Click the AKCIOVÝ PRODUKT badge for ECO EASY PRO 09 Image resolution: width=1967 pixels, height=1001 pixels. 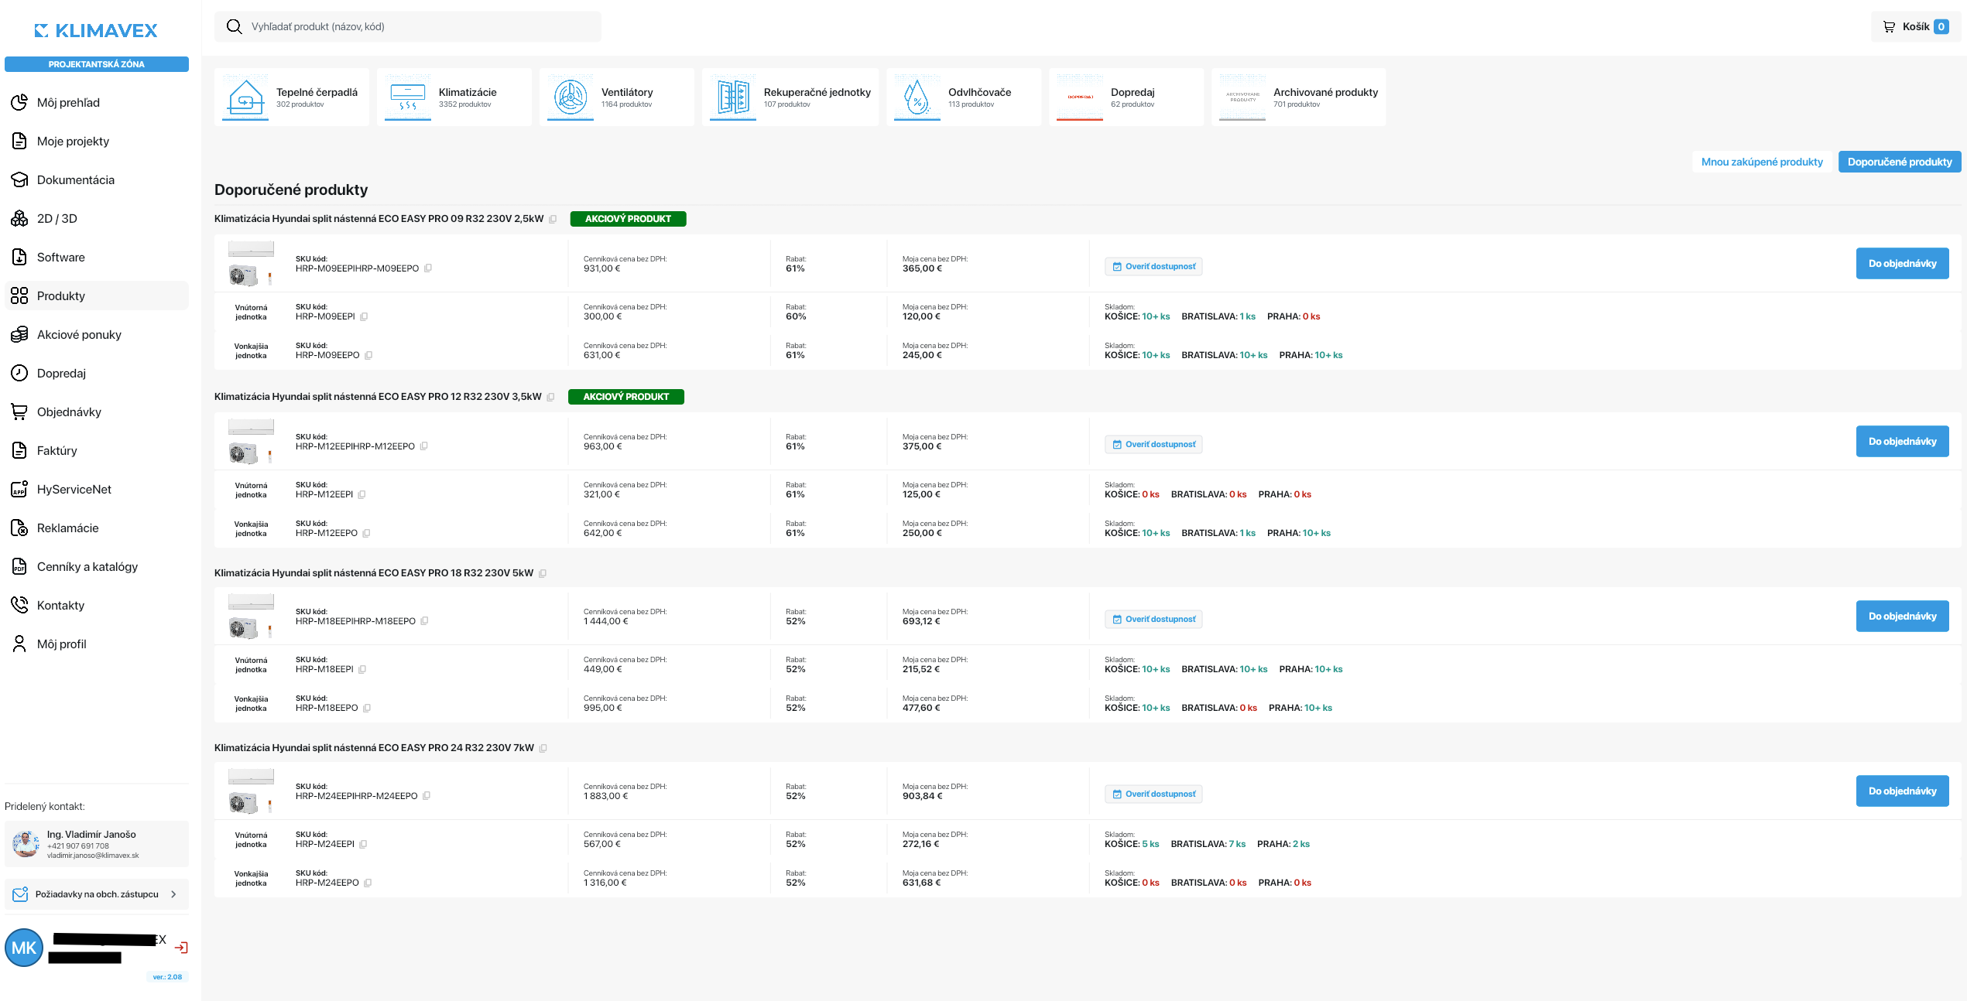point(628,219)
